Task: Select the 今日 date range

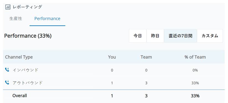Action: [x=138, y=36]
